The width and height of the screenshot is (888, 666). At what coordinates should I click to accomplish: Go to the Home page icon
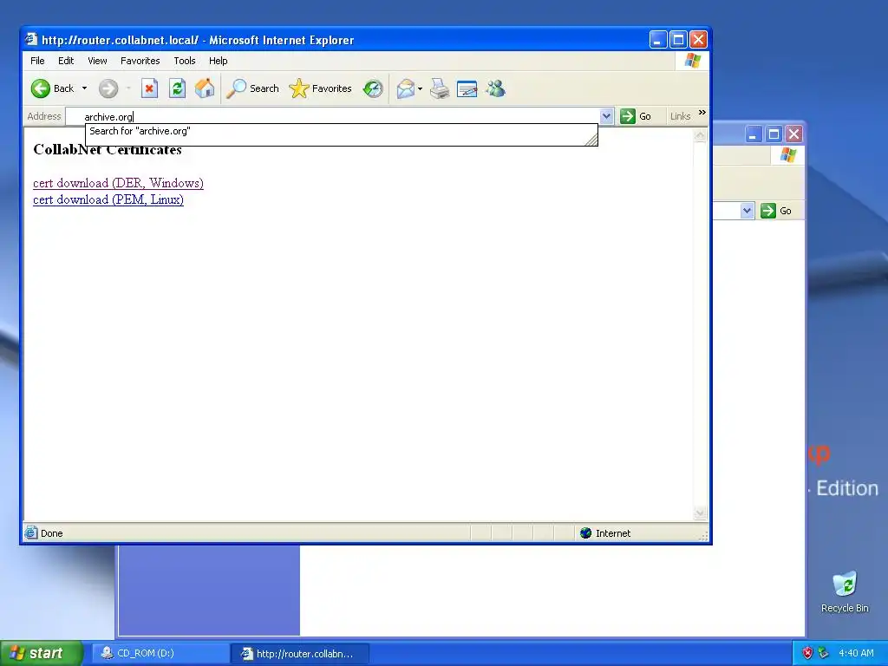(205, 88)
